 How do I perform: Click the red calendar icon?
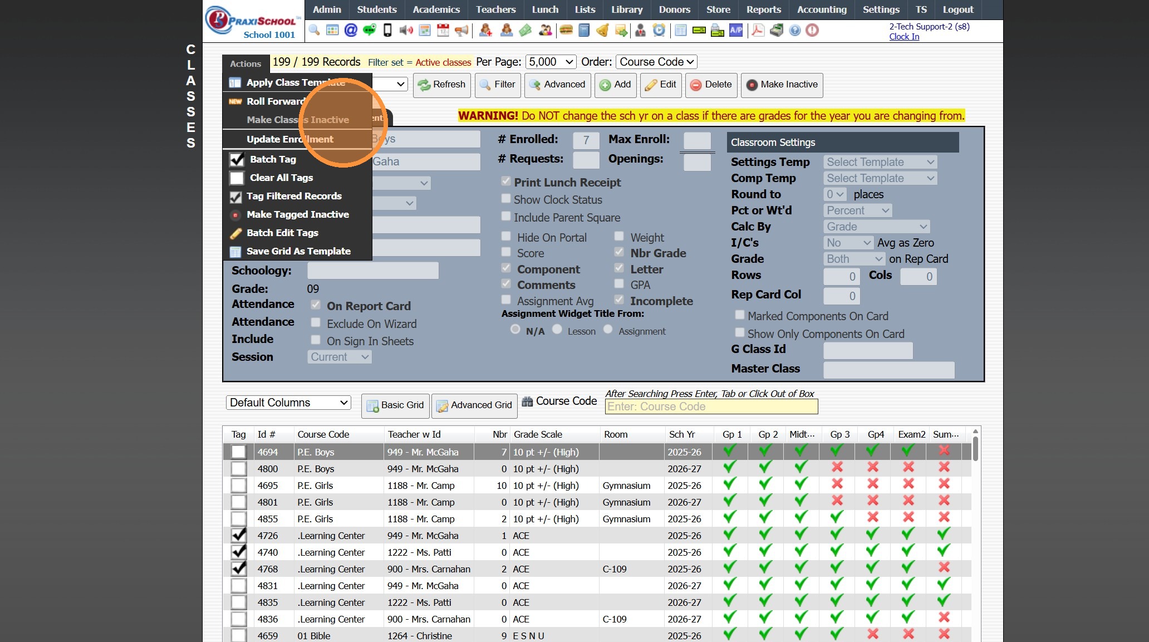point(443,30)
